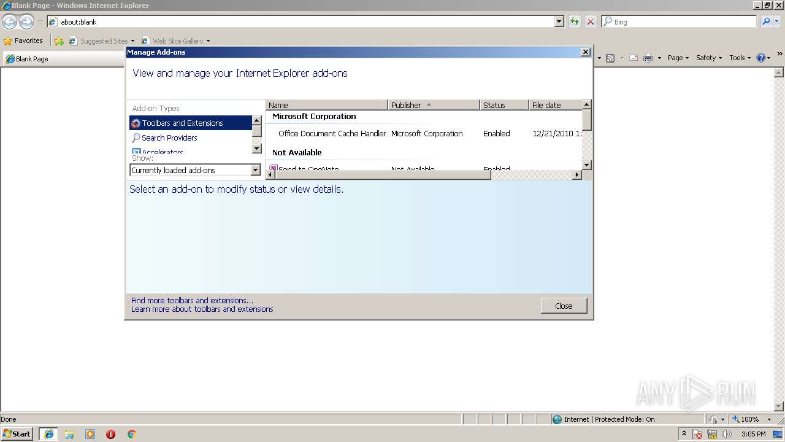Sort by the Status column header
Screen dimensions: 785x442
tap(505, 105)
